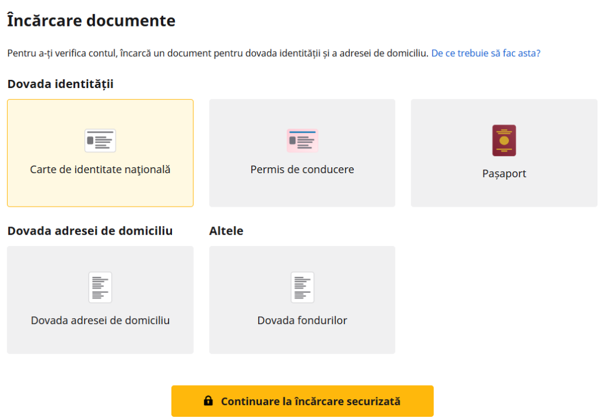
Task: Click the Dovada fondurilor document icon
Action: click(302, 288)
